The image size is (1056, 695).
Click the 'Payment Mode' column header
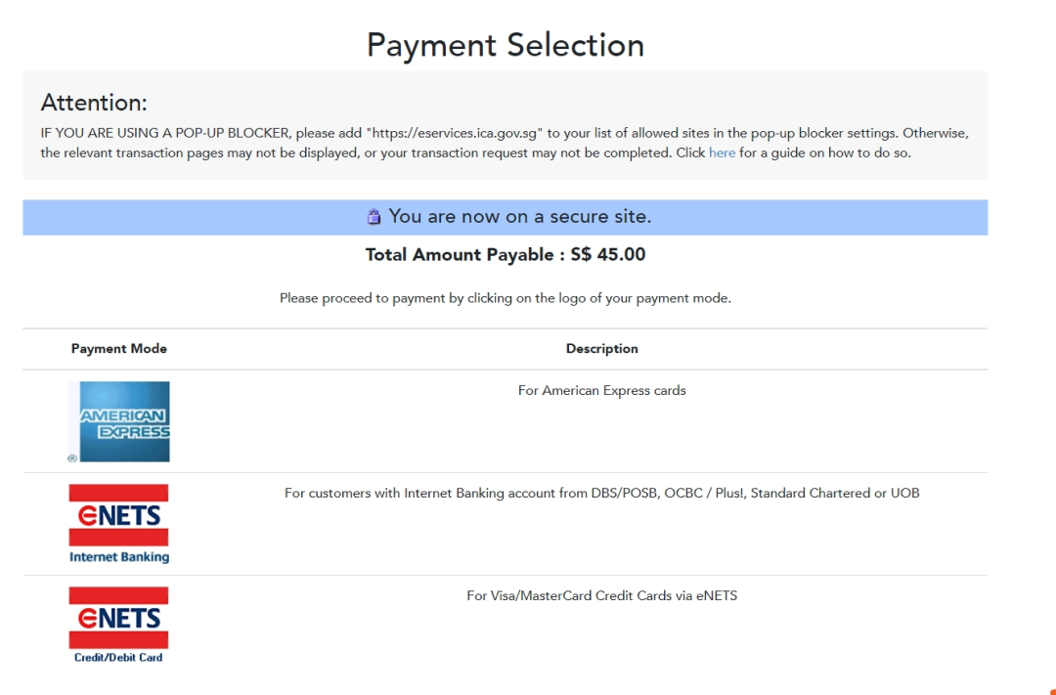tap(119, 349)
